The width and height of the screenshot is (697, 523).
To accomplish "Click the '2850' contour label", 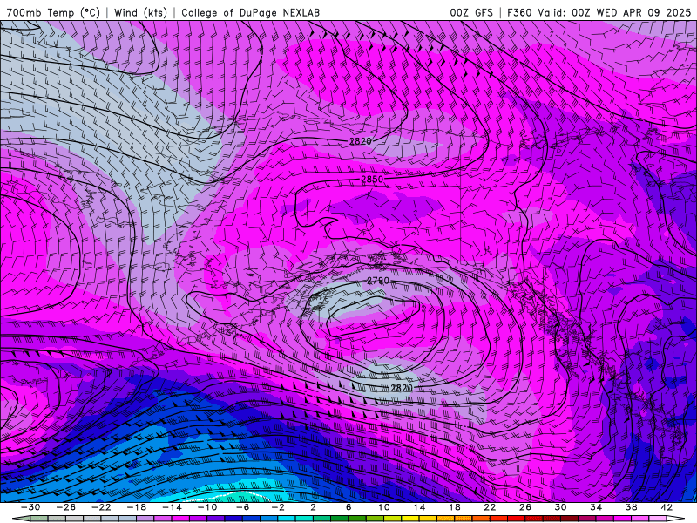I will coord(372,180).
